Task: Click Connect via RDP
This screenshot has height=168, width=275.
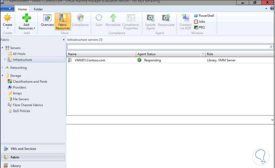Action: pos(186,22)
